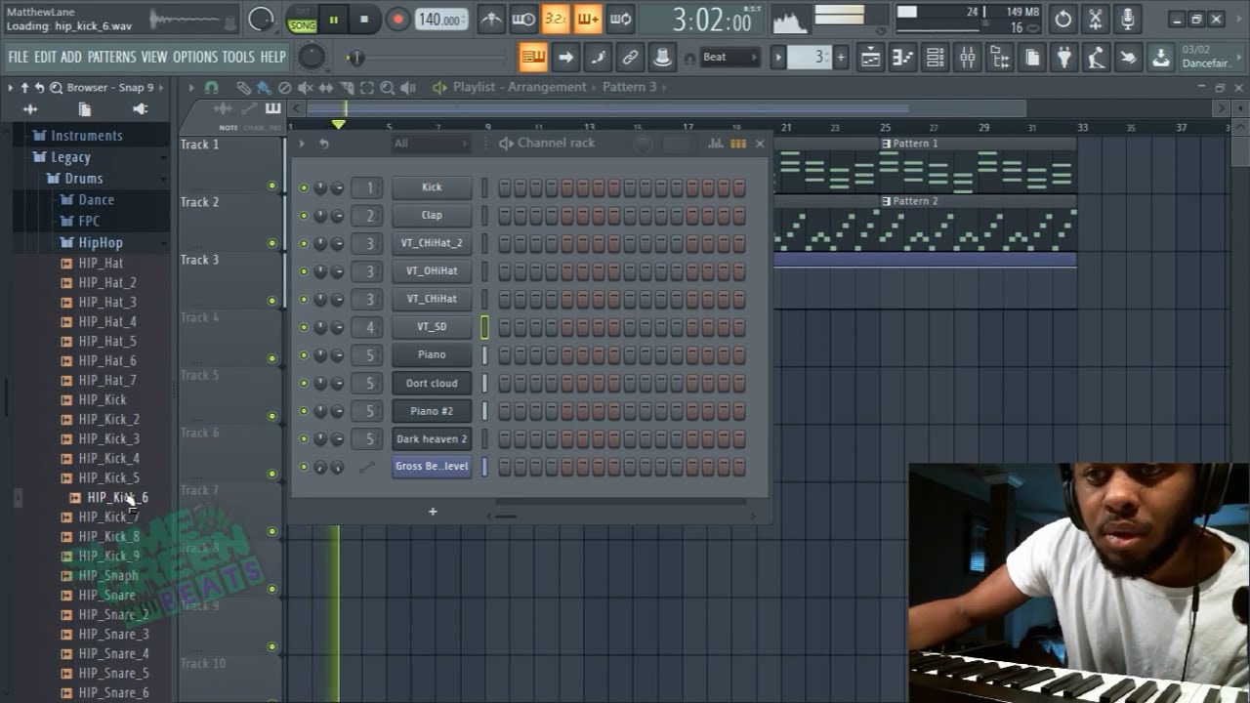Image resolution: width=1250 pixels, height=703 pixels.
Task: Open the Channel rack options arrow menu
Action: tap(302, 144)
